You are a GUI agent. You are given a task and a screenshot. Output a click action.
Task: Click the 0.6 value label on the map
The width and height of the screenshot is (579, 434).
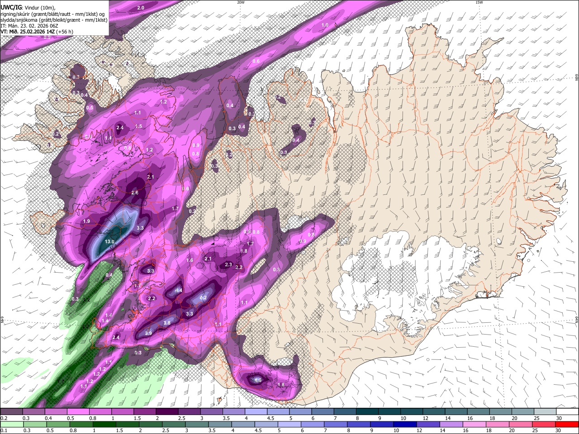coord(256,61)
